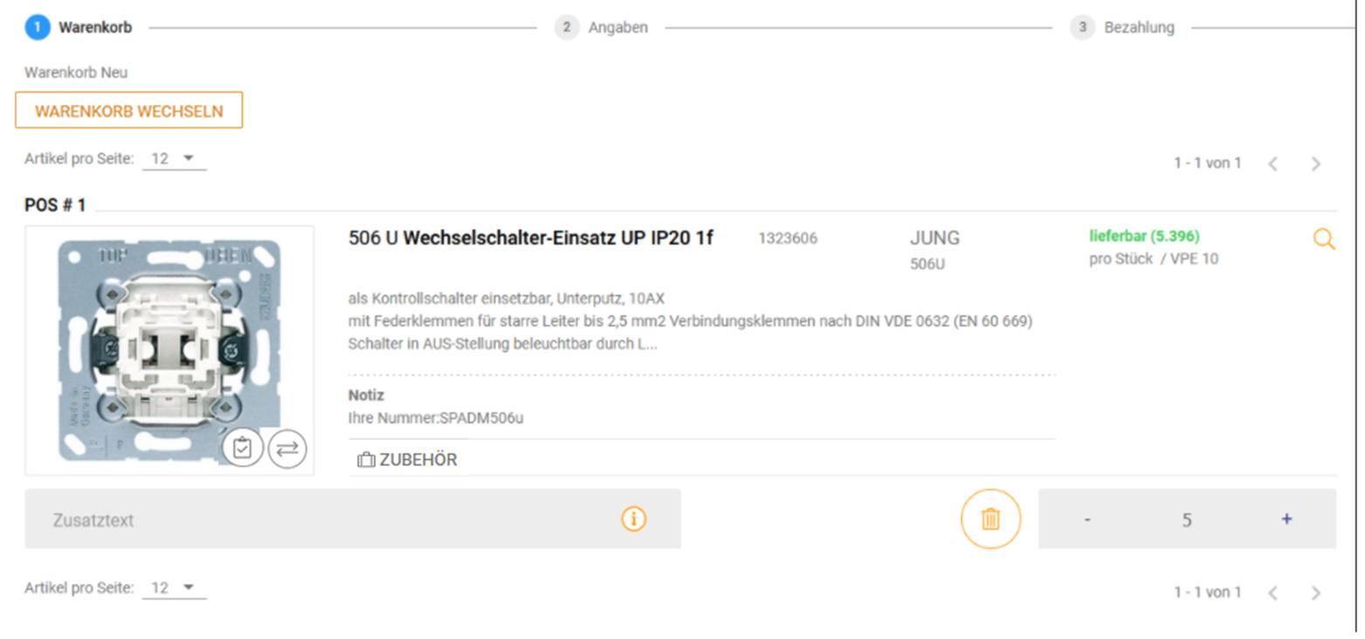
Task: Open the top Artikel pro Seite dropdown
Action: (x=174, y=159)
